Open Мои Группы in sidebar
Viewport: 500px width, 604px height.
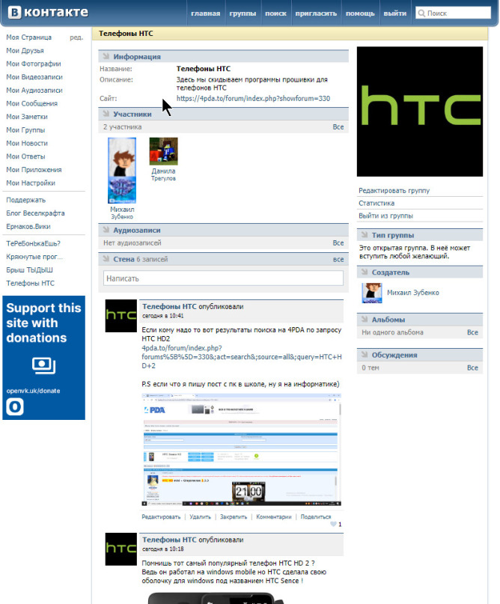tap(25, 129)
